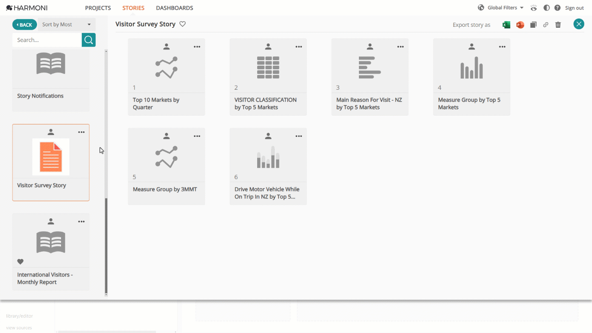Select the orange Visitor Survey Story document thumbnail

click(x=51, y=157)
